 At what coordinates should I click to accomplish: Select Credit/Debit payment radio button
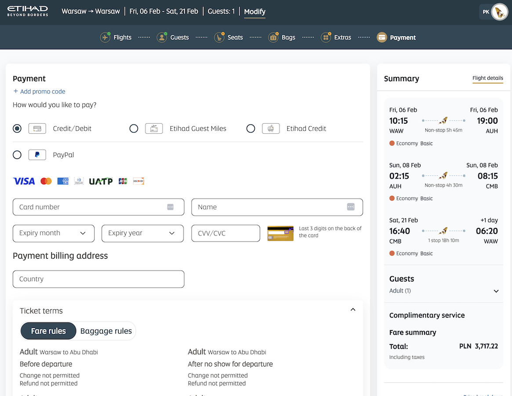pyautogui.click(x=17, y=128)
